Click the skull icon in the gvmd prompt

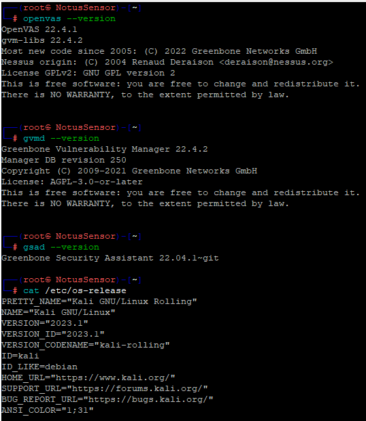pyautogui.click(x=48, y=128)
